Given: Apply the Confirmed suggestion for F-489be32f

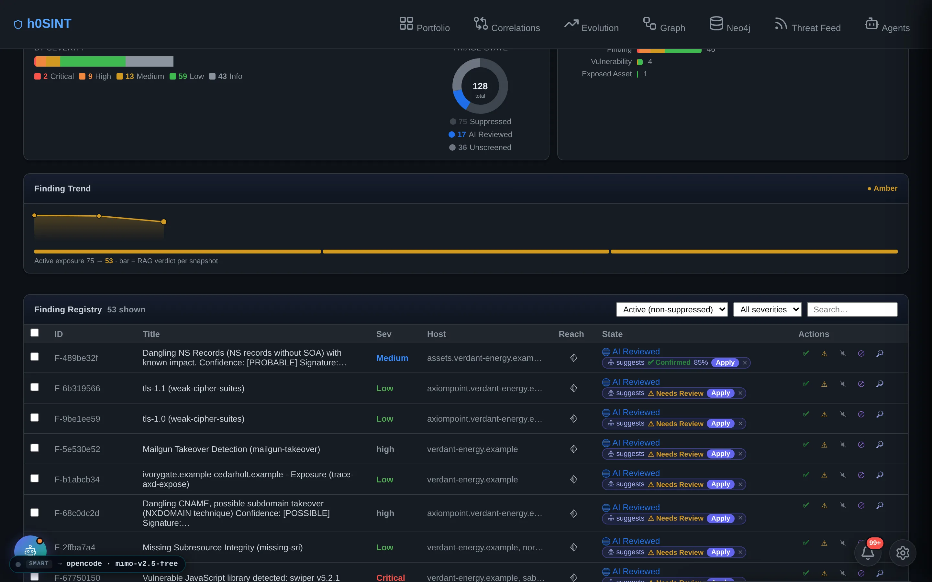Looking at the screenshot, I should 725,362.
